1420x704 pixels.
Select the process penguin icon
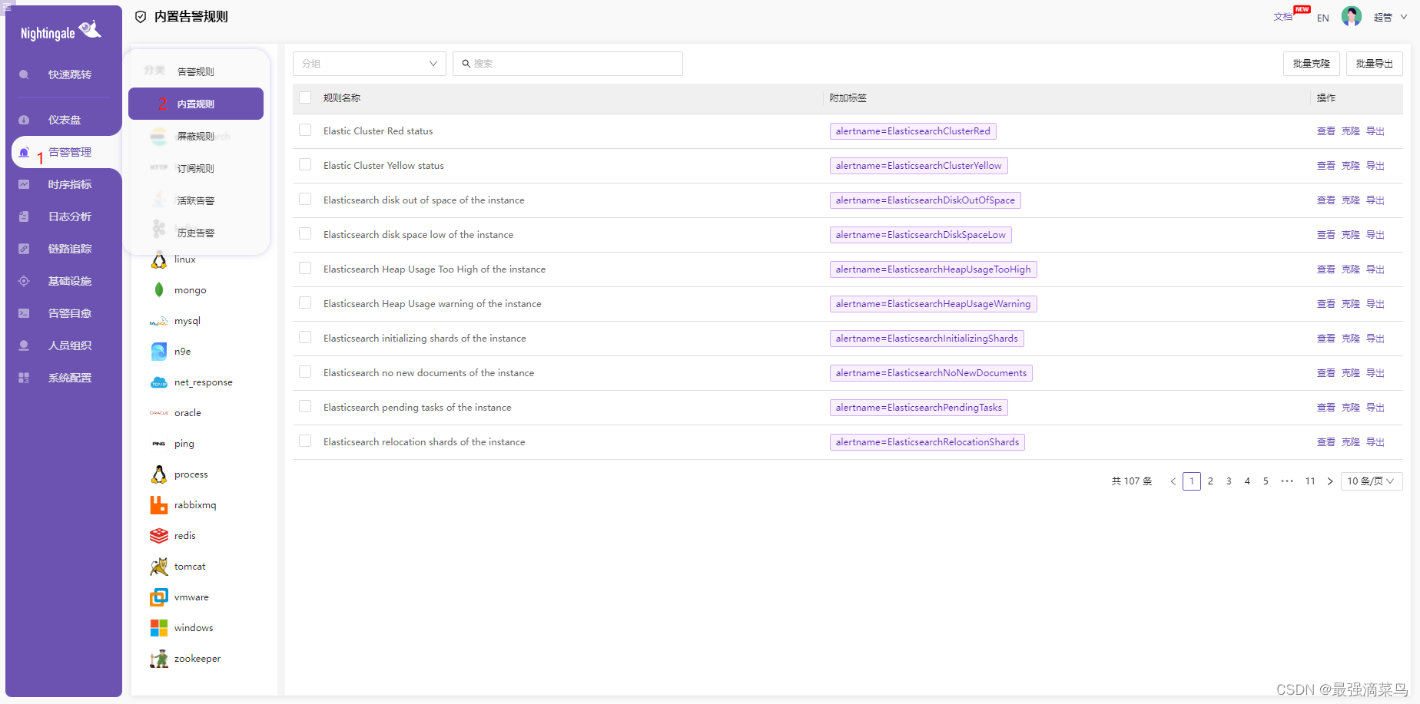(159, 474)
